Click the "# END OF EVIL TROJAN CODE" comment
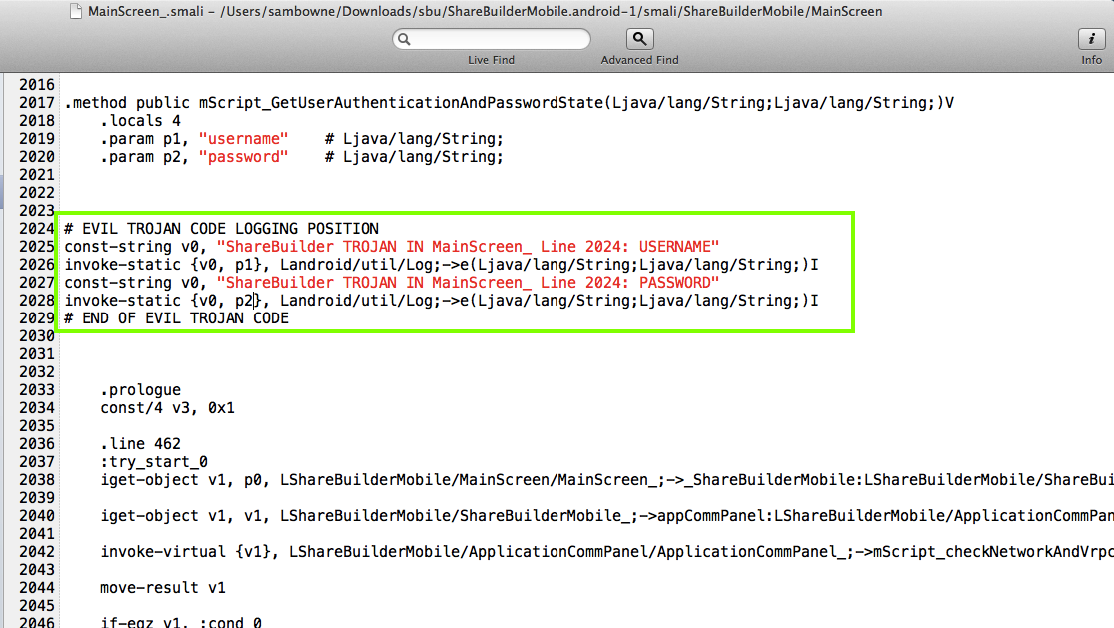This screenshot has width=1114, height=628. (x=177, y=317)
